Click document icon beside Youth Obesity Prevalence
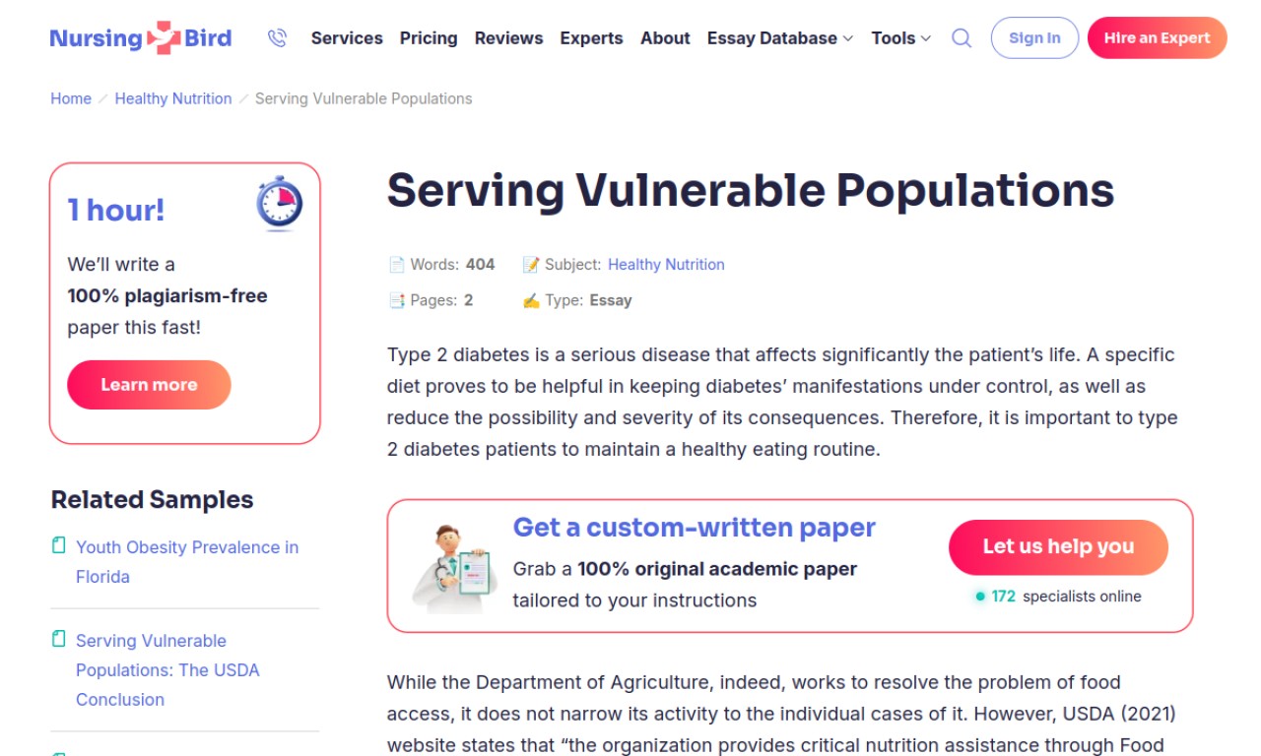This screenshot has height=756, width=1261. [59, 545]
